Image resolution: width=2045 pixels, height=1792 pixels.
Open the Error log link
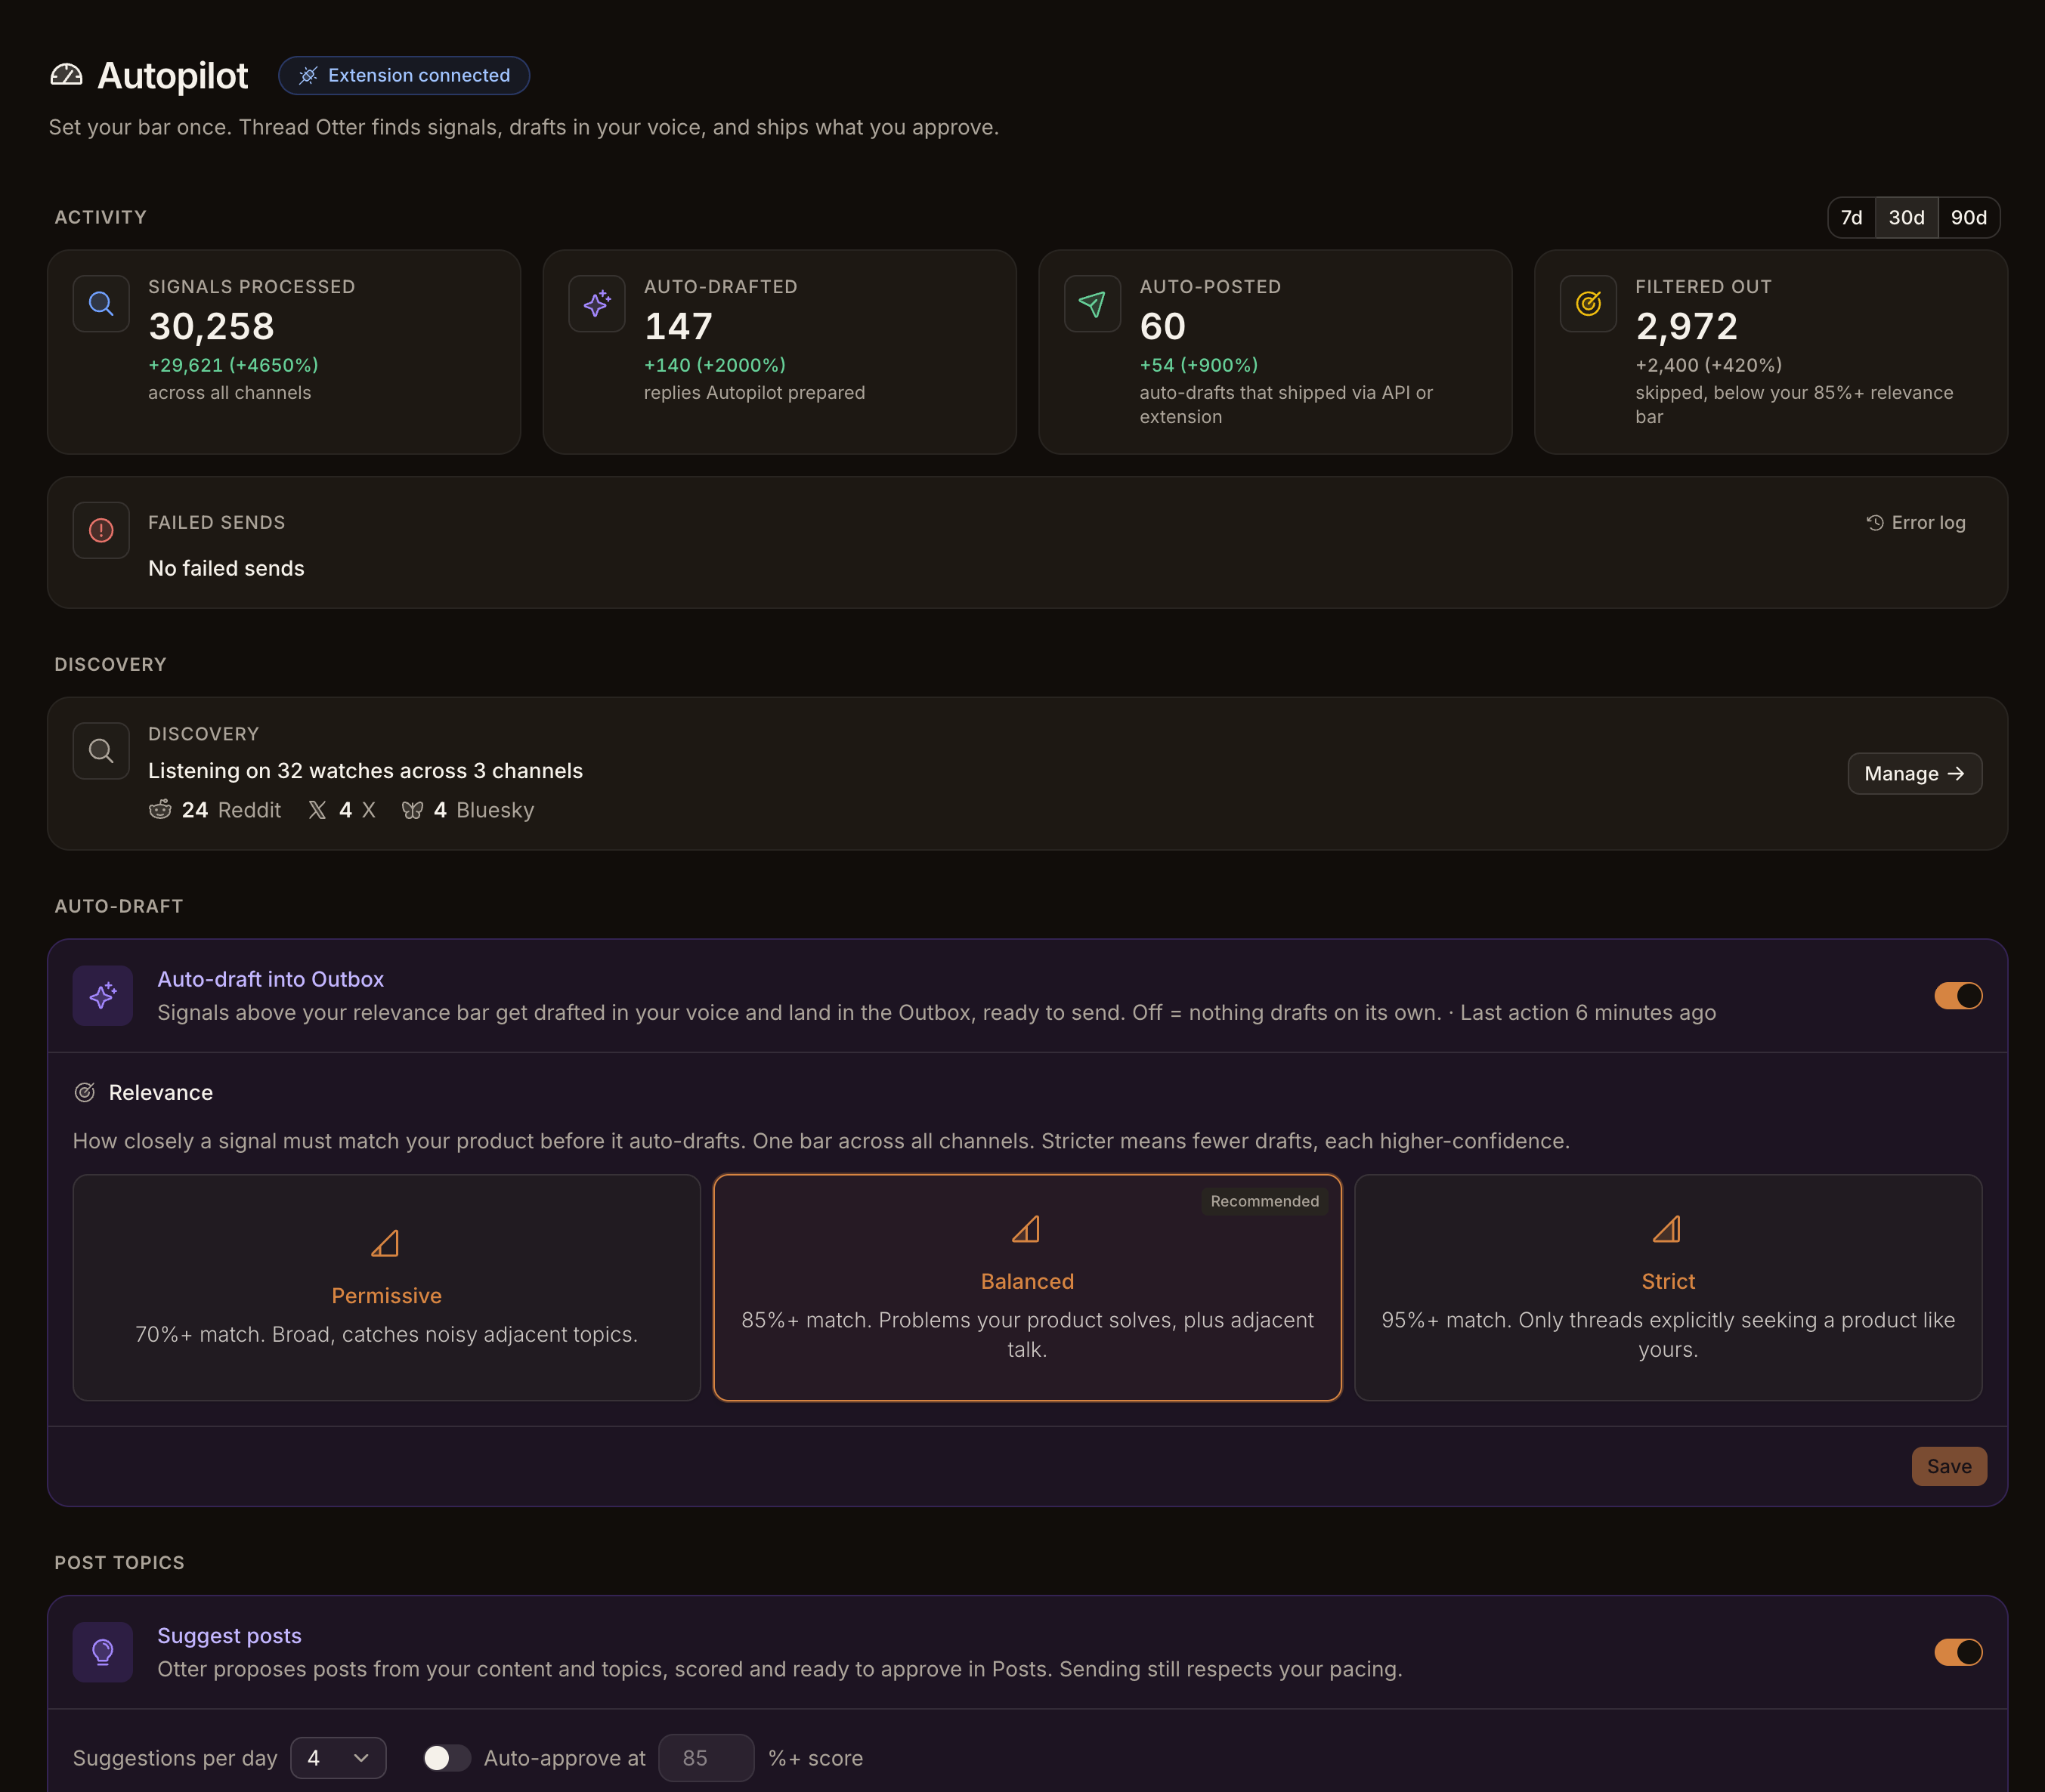click(x=1916, y=523)
